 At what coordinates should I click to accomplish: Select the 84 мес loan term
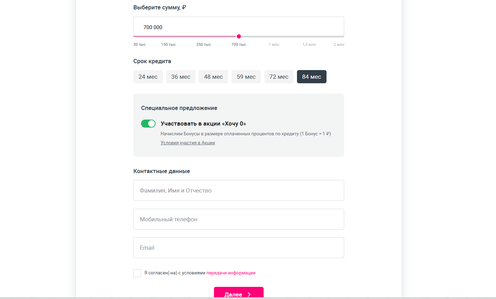click(312, 77)
